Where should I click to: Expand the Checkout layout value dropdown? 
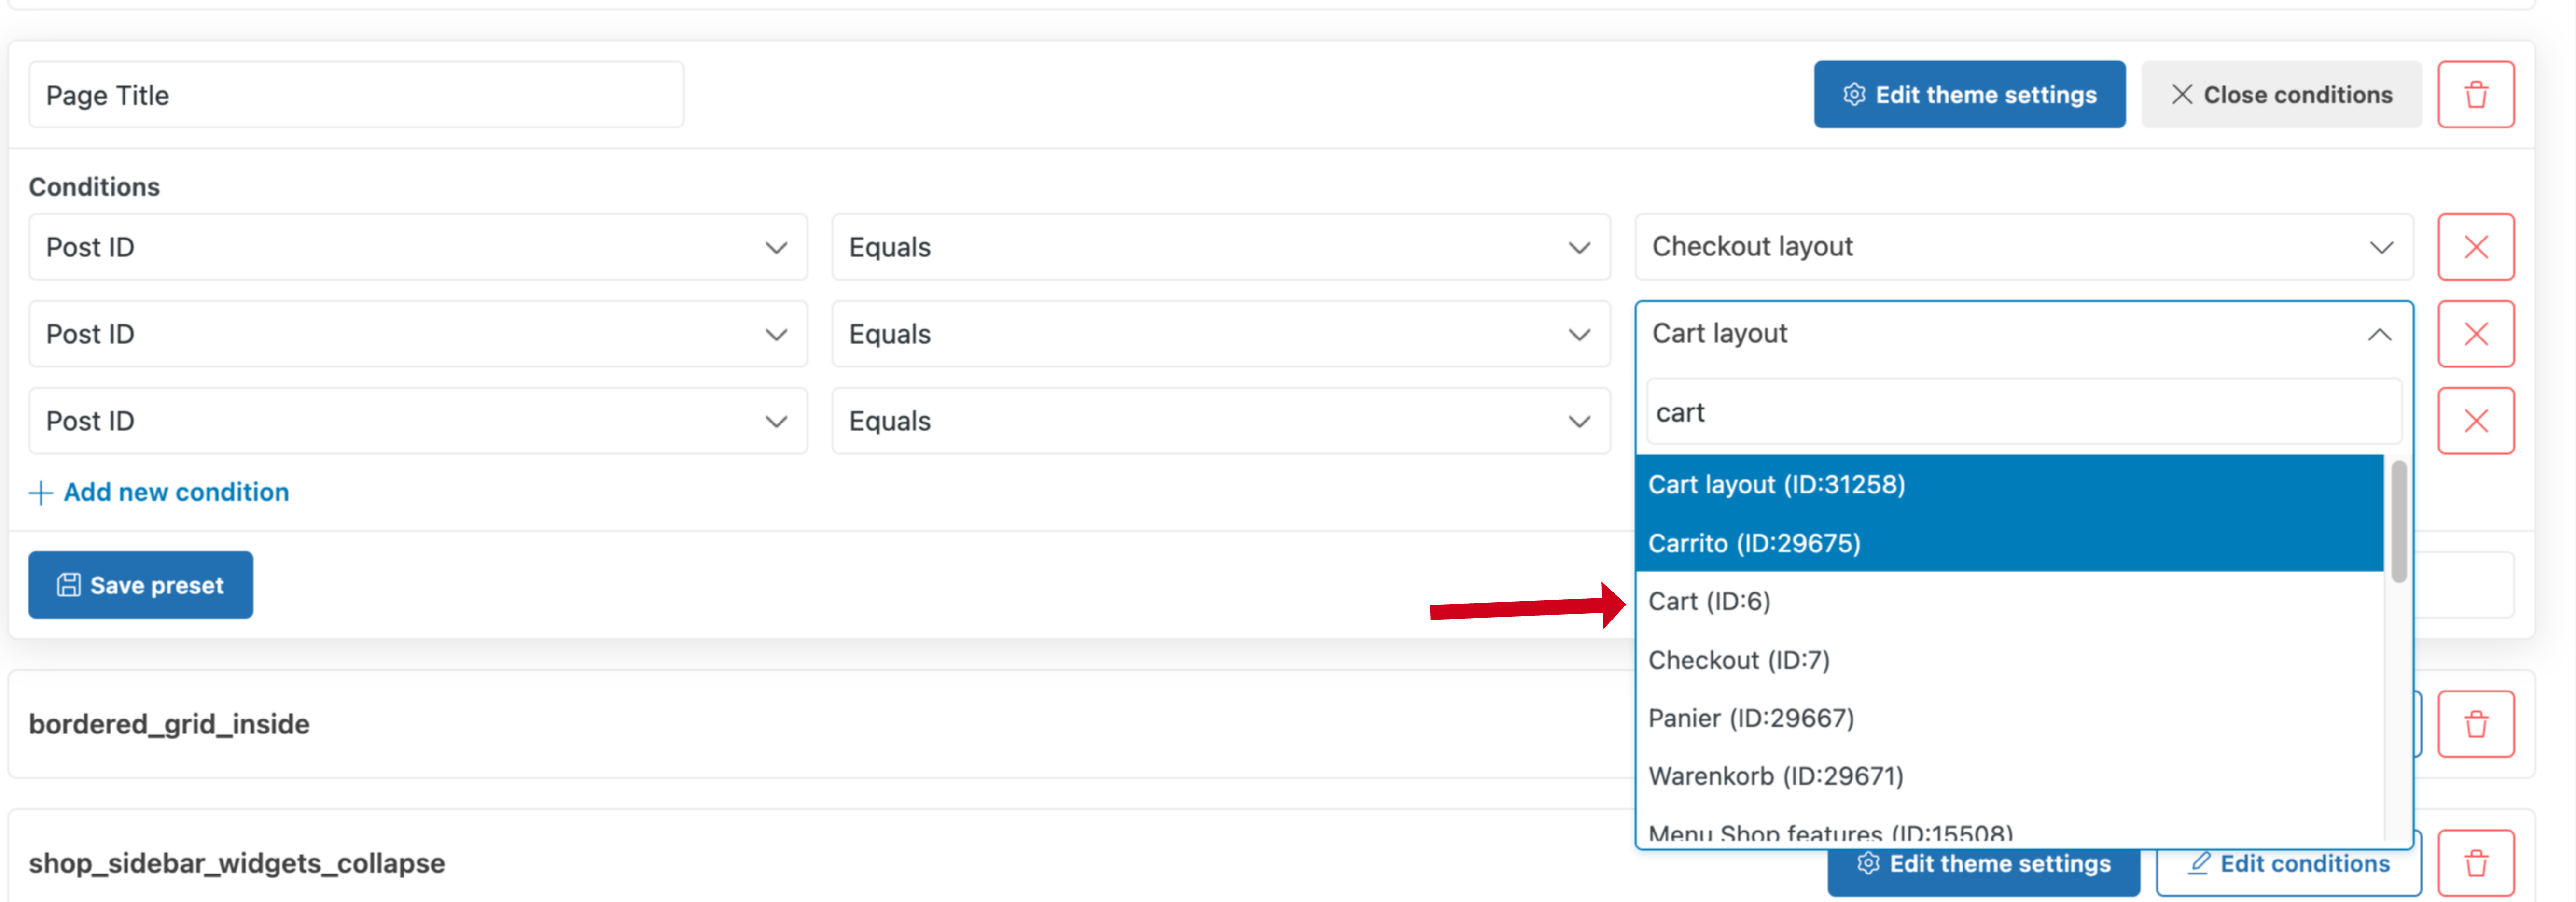tap(2024, 247)
